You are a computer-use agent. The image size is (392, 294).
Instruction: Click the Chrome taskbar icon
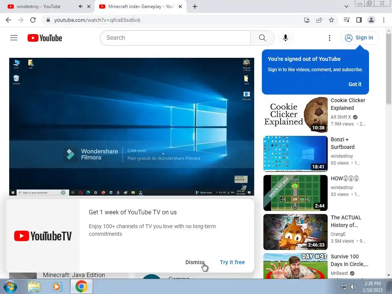(x=81, y=286)
